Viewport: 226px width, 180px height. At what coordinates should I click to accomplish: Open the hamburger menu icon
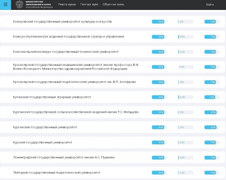pyautogui.click(x=6, y=5)
